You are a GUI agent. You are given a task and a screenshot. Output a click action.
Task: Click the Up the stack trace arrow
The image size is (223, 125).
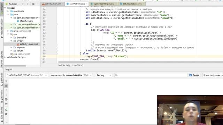click(6, 90)
